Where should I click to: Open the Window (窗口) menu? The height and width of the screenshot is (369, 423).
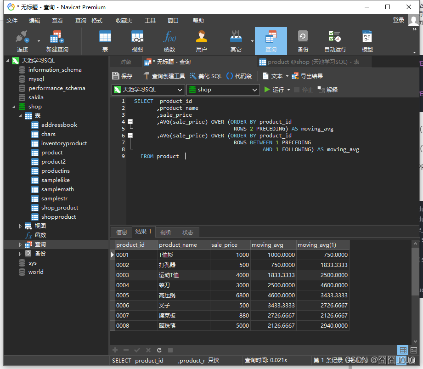click(x=173, y=21)
